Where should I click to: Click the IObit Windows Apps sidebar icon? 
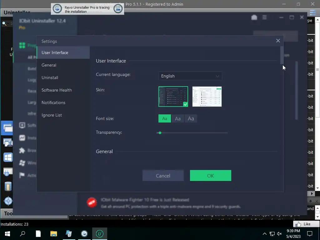(x=22, y=163)
